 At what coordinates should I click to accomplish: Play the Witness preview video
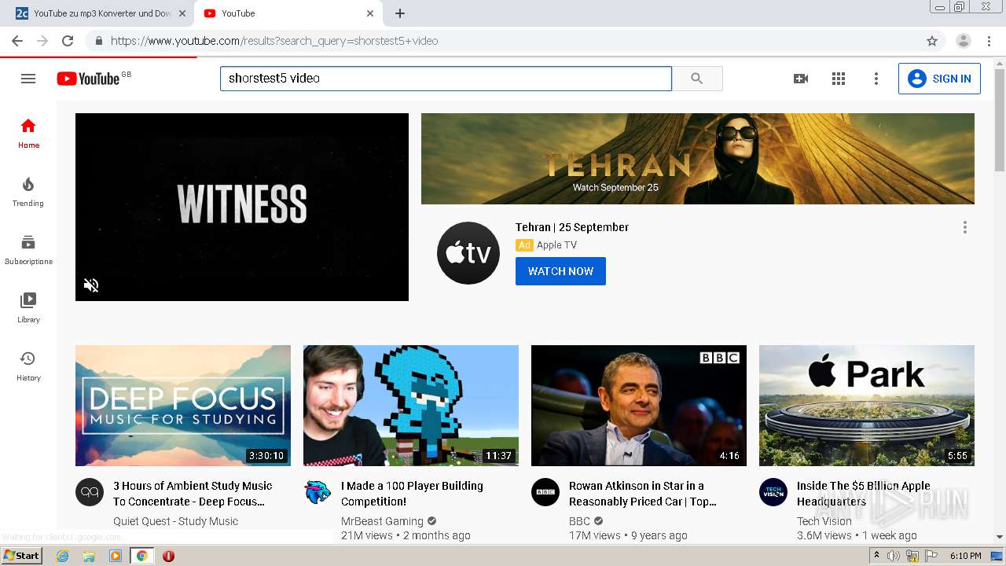(242, 207)
